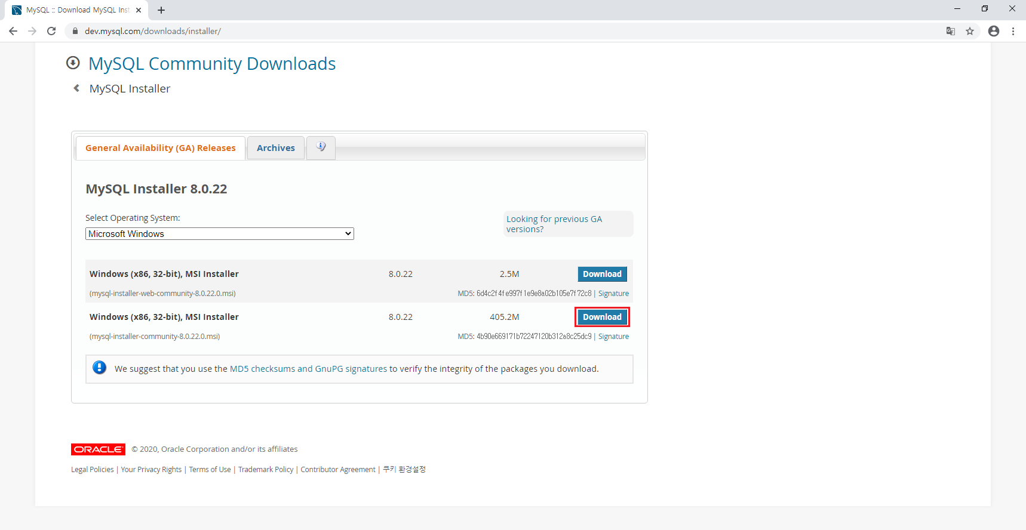Close the MySQL Download tab
Image resolution: width=1026 pixels, height=530 pixels.
pos(139,10)
